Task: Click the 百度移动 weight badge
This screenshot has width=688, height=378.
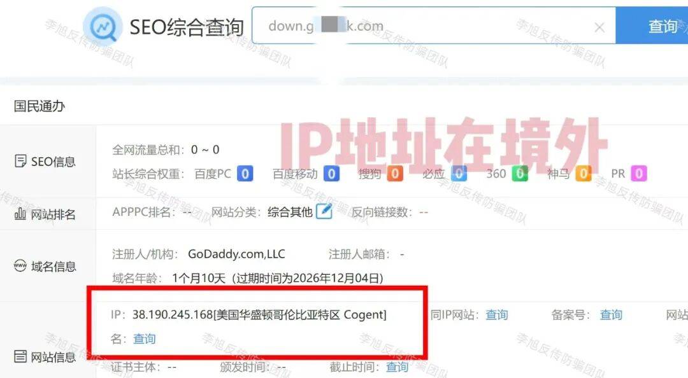Action: (x=331, y=174)
